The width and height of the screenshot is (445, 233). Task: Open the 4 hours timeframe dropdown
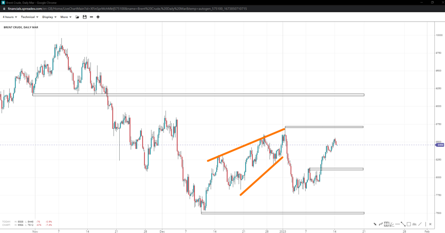[10, 17]
